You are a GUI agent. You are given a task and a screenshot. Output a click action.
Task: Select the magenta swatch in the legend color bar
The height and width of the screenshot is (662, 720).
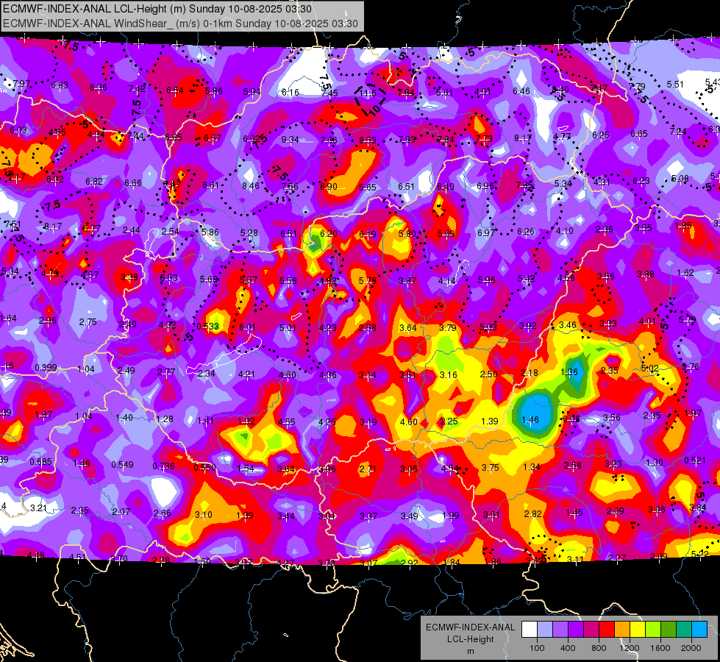coord(591,630)
